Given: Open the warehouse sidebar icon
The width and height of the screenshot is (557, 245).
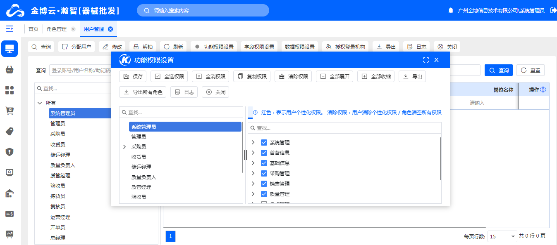Looking at the screenshot, I should tap(10, 193).
